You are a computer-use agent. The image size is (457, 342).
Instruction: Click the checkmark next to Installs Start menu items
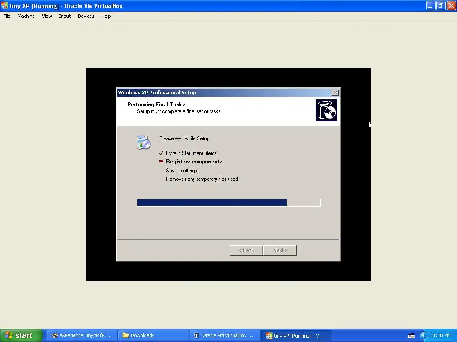pos(161,153)
